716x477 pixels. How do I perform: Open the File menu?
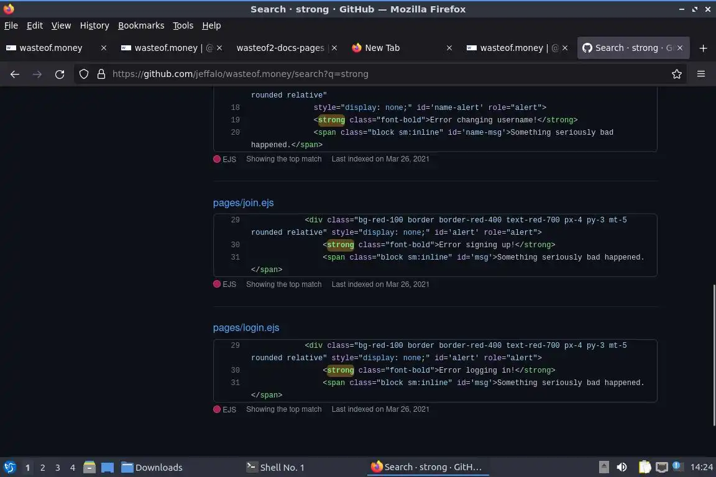pyautogui.click(x=11, y=25)
